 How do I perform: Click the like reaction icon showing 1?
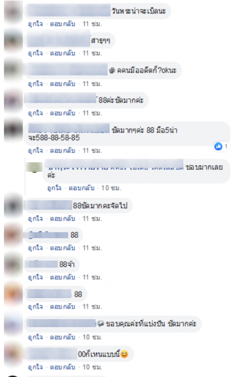click(x=218, y=146)
